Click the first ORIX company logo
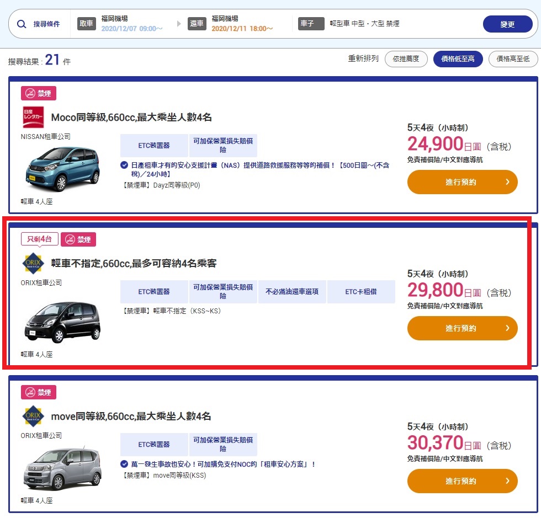 pos(33,263)
